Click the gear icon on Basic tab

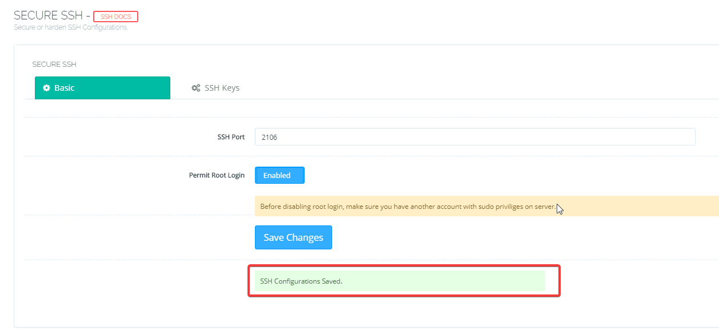click(47, 88)
